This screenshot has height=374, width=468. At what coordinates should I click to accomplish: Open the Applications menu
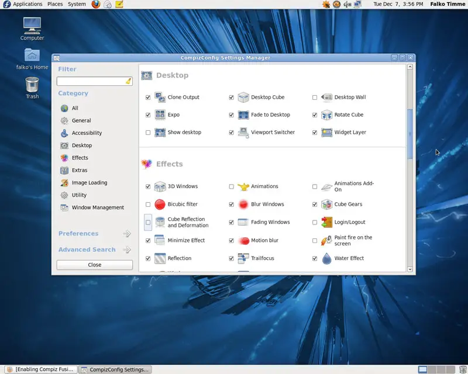click(x=27, y=4)
